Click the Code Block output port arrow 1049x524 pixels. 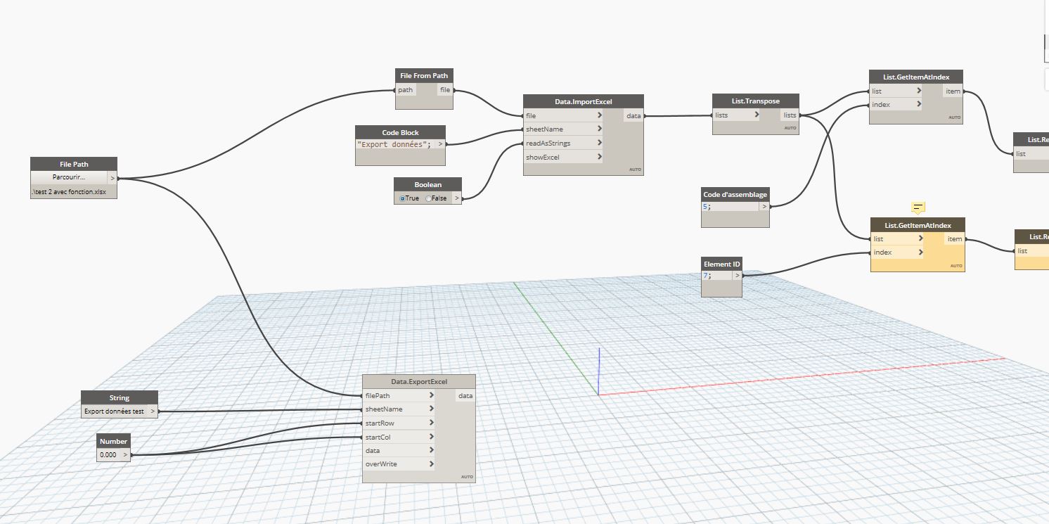click(x=440, y=144)
